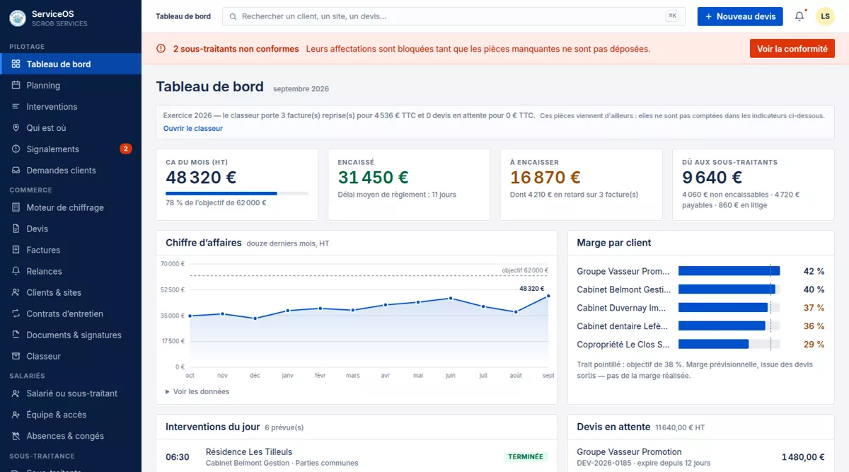
Task: Click the Voir la conformité button
Action: point(792,49)
